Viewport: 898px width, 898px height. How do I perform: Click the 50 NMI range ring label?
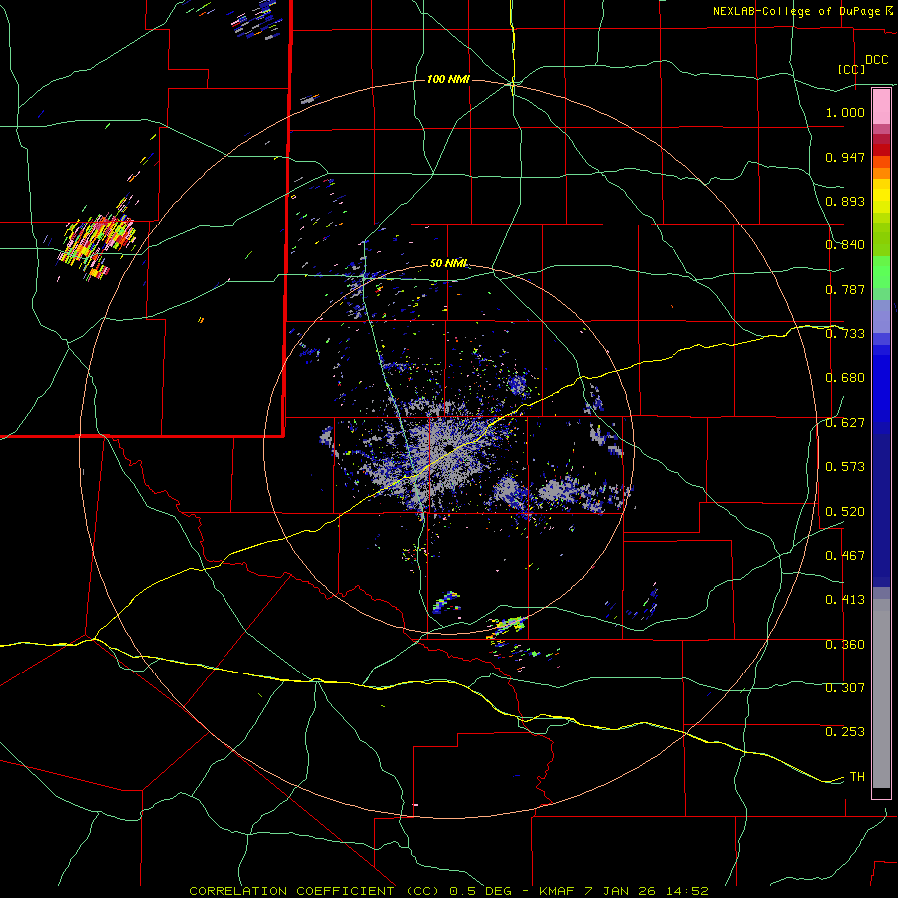448,264
